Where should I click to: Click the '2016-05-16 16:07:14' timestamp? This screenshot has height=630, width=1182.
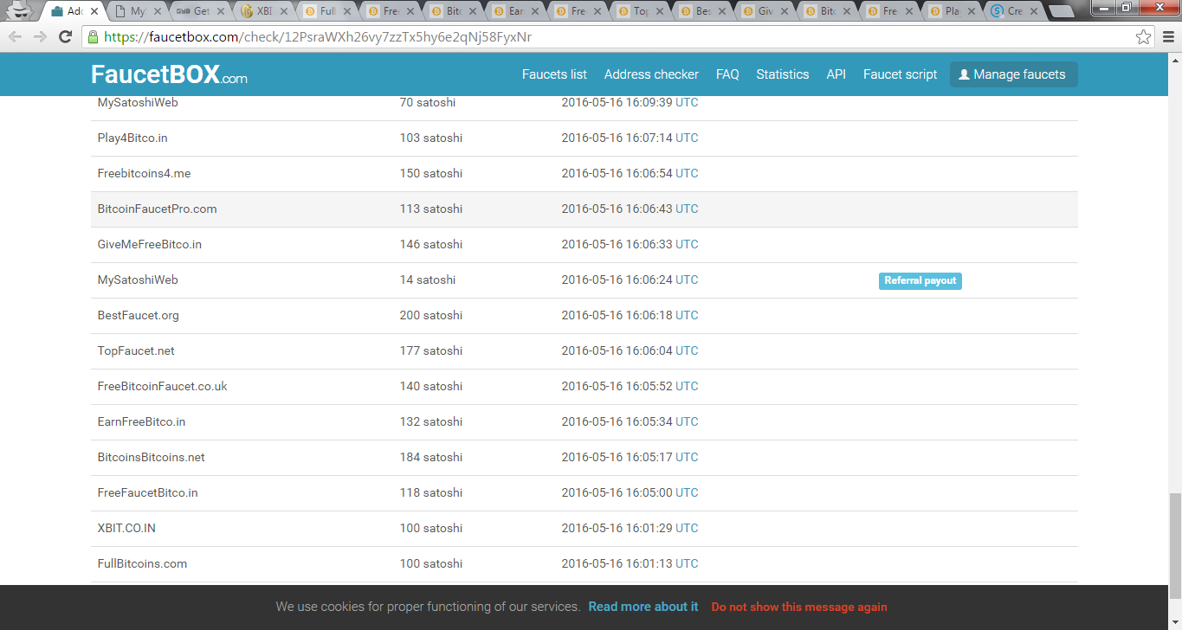coord(617,138)
